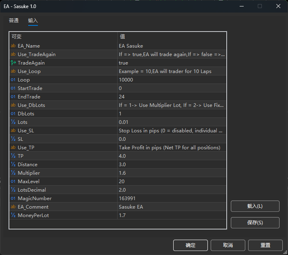Click the integer icon beside MagicNumber

13,199
